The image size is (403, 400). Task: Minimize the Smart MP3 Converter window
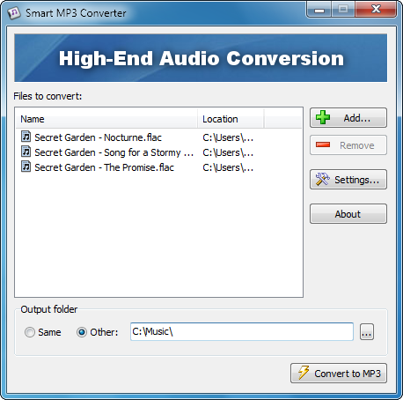click(319, 10)
